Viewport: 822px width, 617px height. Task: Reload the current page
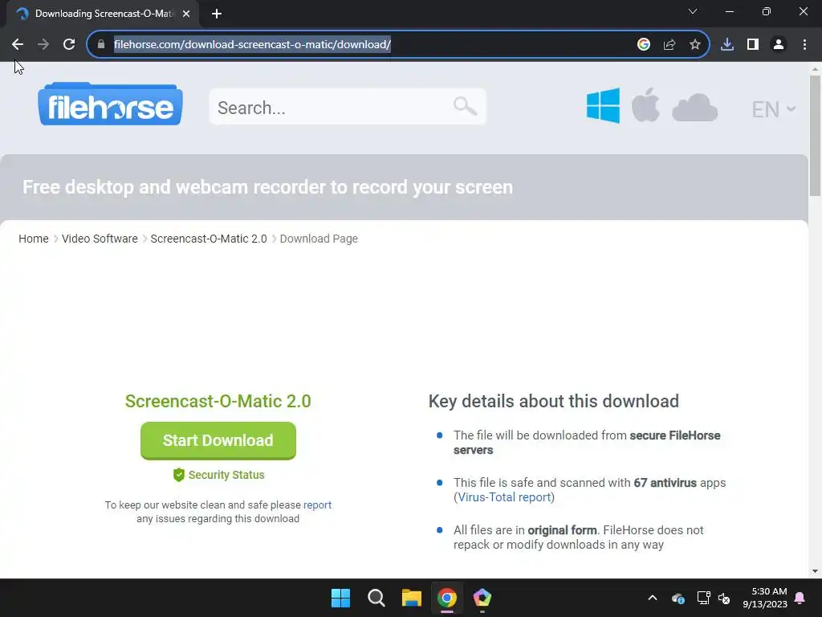click(x=69, y=45)
